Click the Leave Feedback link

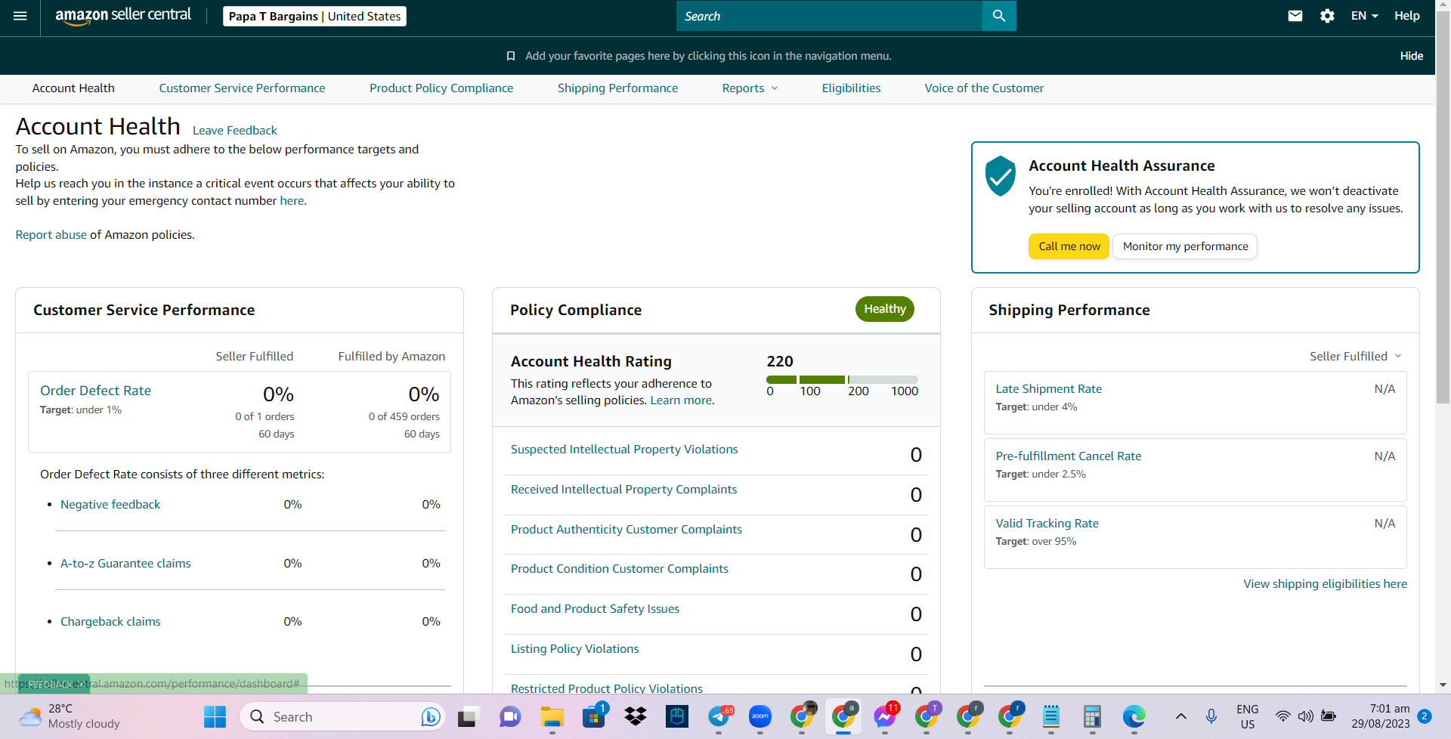[x=235, y=131]
